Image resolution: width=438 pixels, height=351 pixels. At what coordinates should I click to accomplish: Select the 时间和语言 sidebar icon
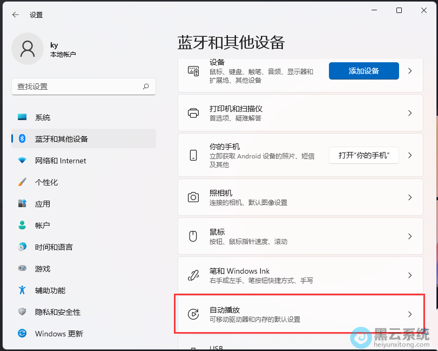[22, 247]
